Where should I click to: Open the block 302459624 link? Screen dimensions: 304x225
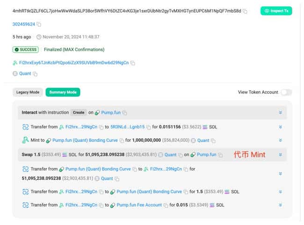pyautogui.click(x=23, y=24)
